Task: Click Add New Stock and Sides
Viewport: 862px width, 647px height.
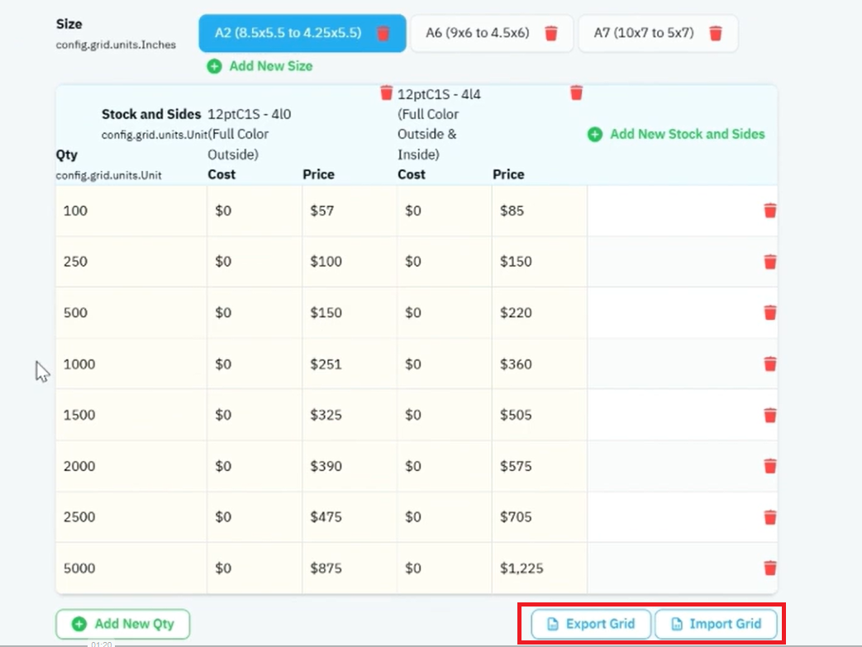Action: coord(676,134)
